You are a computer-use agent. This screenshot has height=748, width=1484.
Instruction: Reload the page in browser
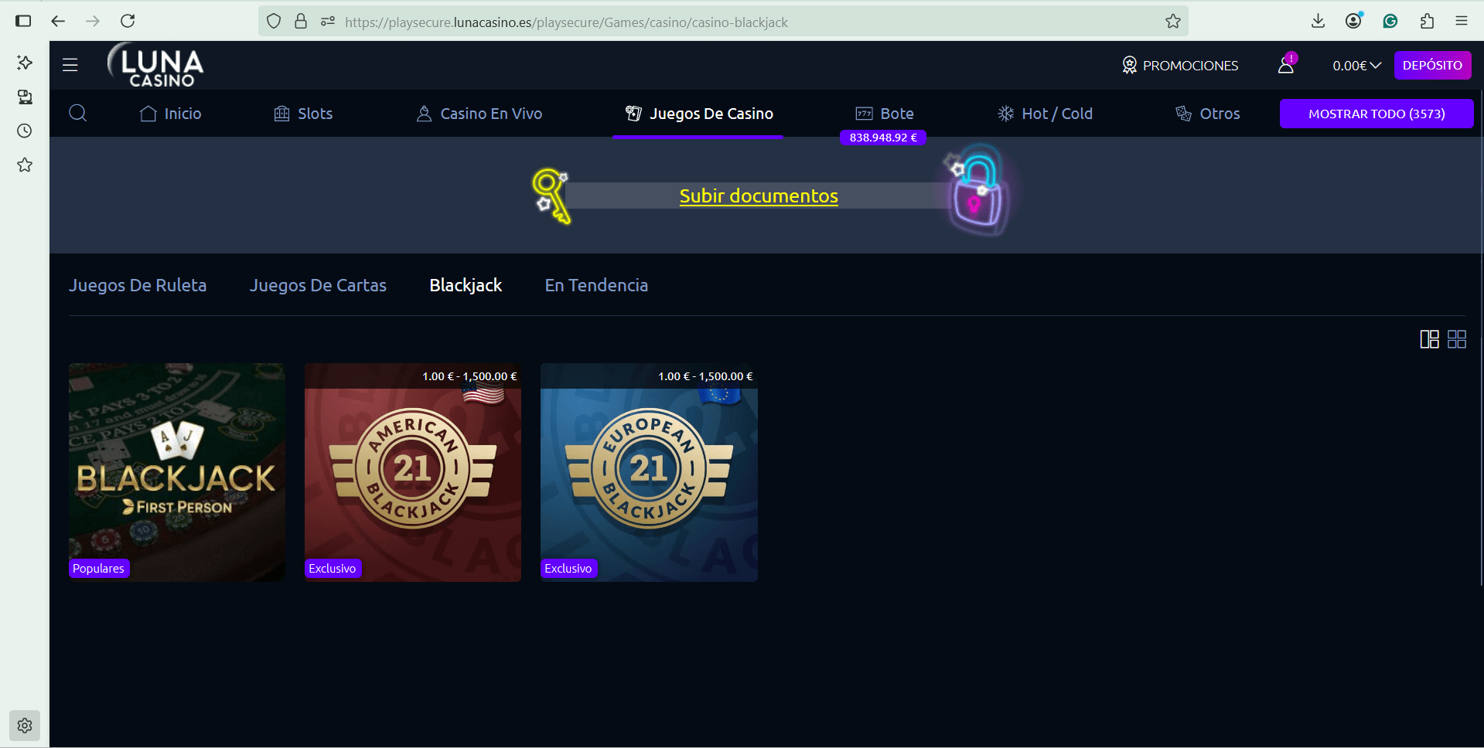coord(128,21)
